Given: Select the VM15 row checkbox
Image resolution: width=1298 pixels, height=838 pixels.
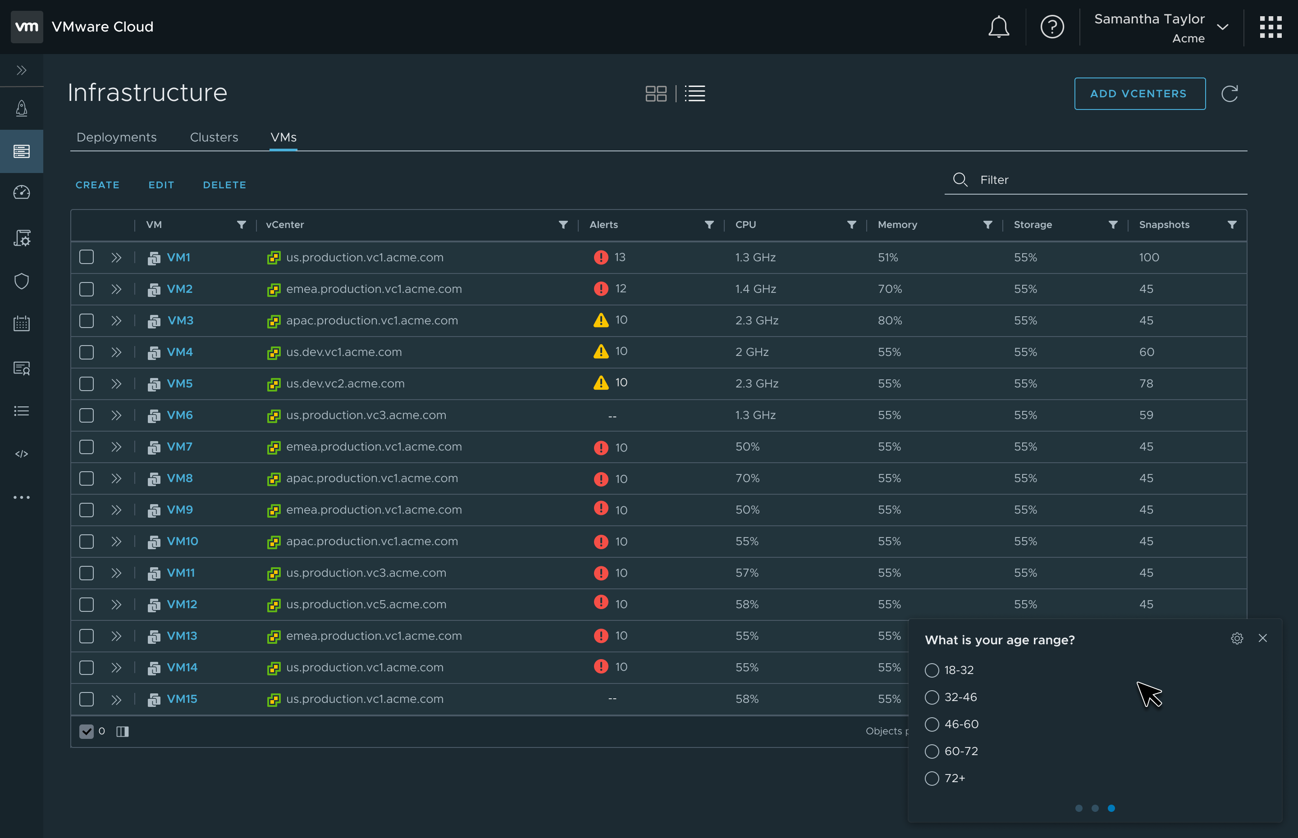Looking at the screenshot, I should coord(87,699).
